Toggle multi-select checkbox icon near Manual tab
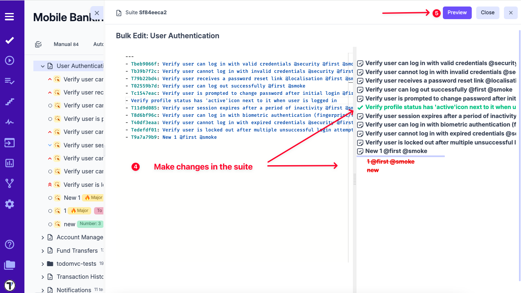The image size is (521, 293). click(38, 44)
